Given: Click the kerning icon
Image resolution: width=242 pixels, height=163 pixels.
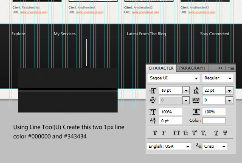Looking at the screenshot, I should 153,100.
